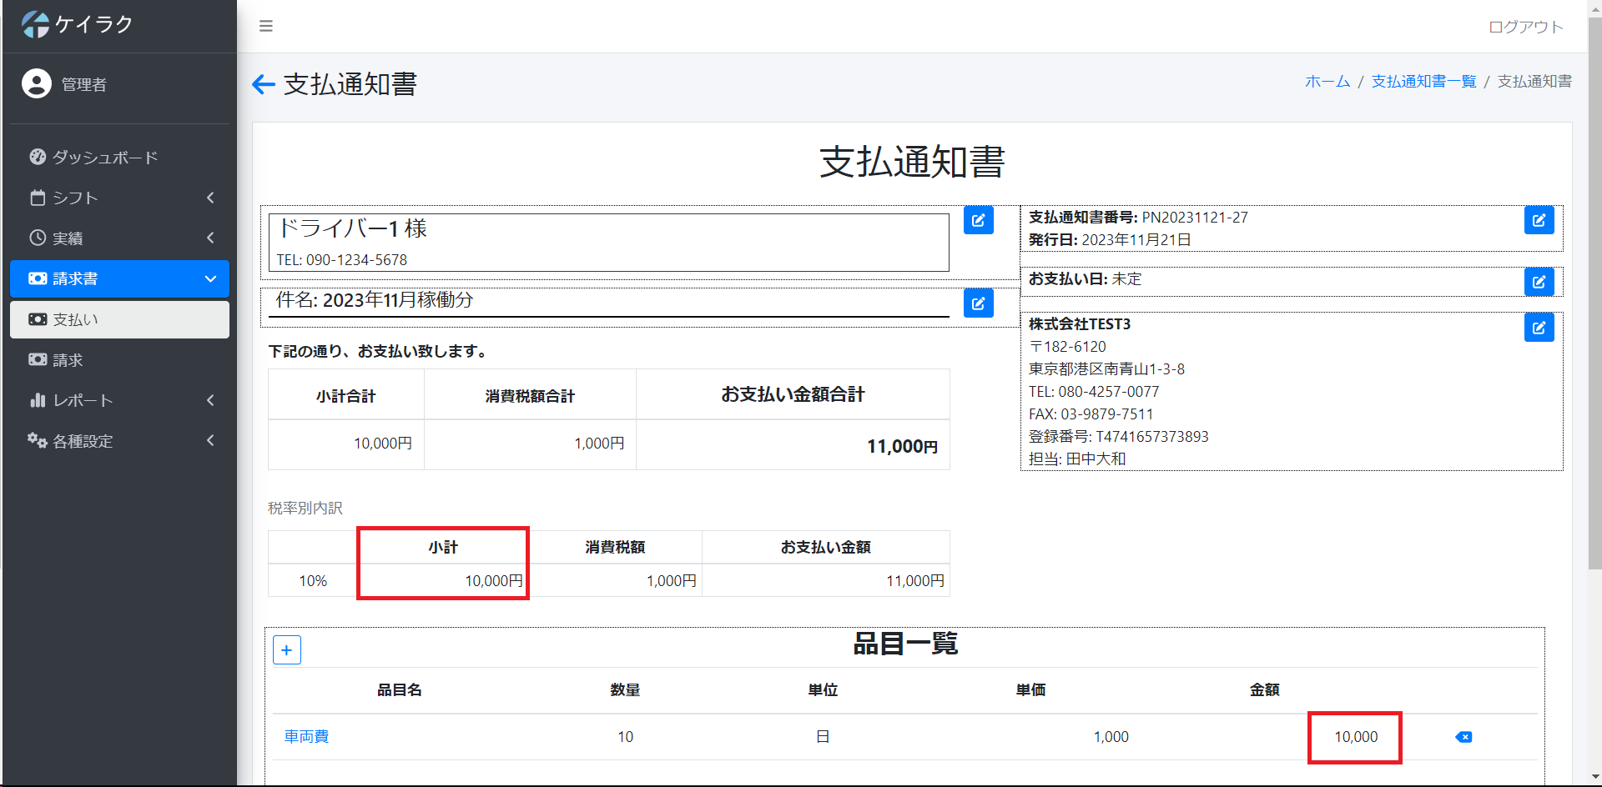Screen dimensions: 1602x787
Task: Delete the 車両費 item row
Action: point(1463,737)
